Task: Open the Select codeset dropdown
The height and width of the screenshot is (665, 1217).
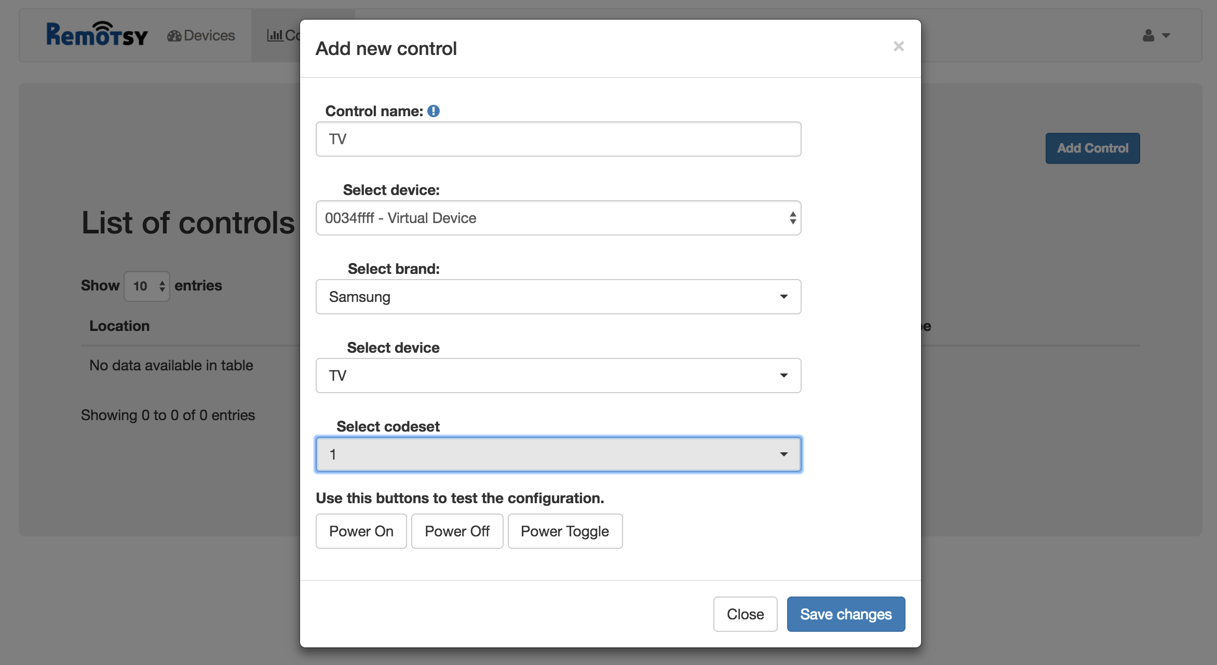Action: 558,454
